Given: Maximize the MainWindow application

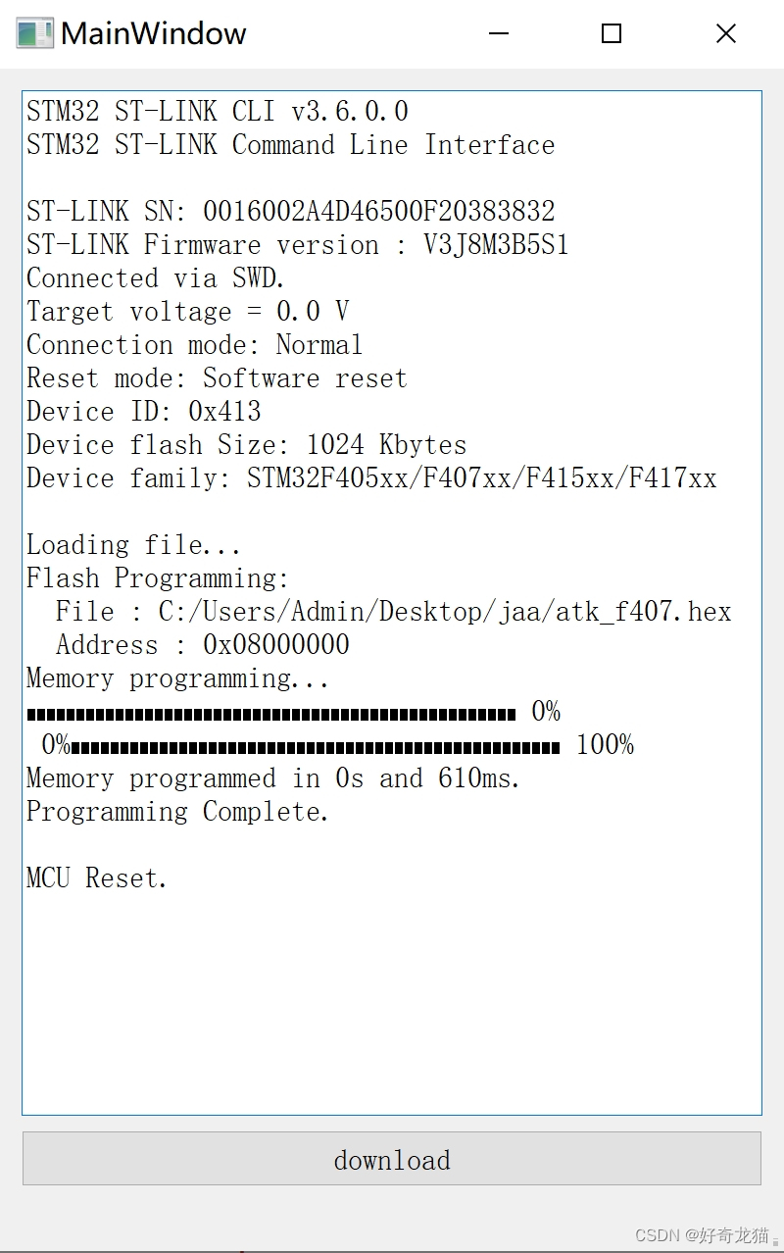Looking at the screenshot, I should pyautogui.click(x=612, y=33).
